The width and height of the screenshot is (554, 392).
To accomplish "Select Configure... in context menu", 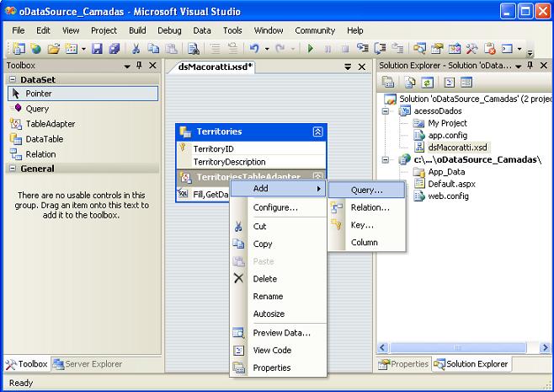I will click(278, 207).
